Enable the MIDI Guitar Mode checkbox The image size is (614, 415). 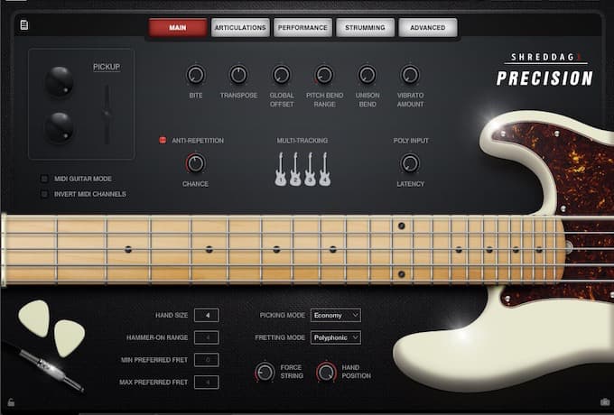pos(44,179)
